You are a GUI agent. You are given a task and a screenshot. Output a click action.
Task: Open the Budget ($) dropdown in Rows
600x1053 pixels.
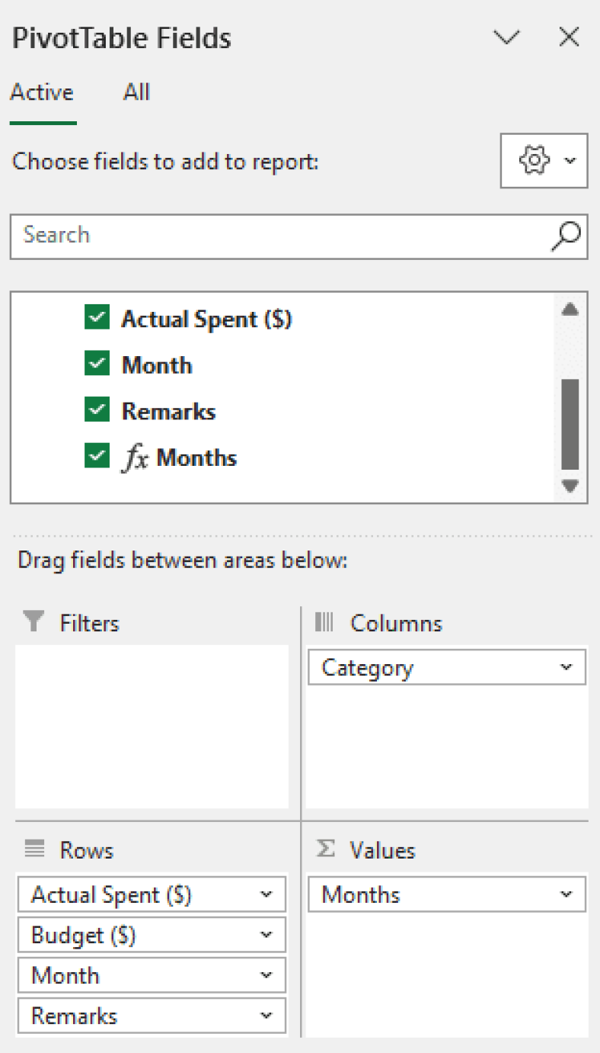267,934
